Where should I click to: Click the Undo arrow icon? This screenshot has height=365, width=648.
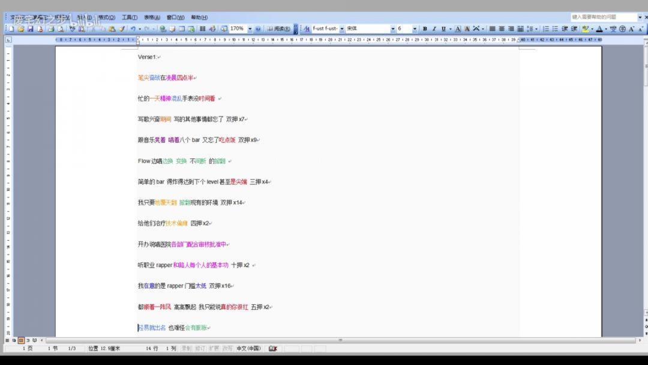[133, 29]
